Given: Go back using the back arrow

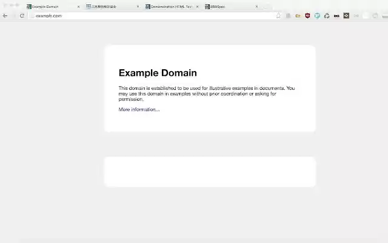Looking at the screenshot, I should click(x=5, y=16).
